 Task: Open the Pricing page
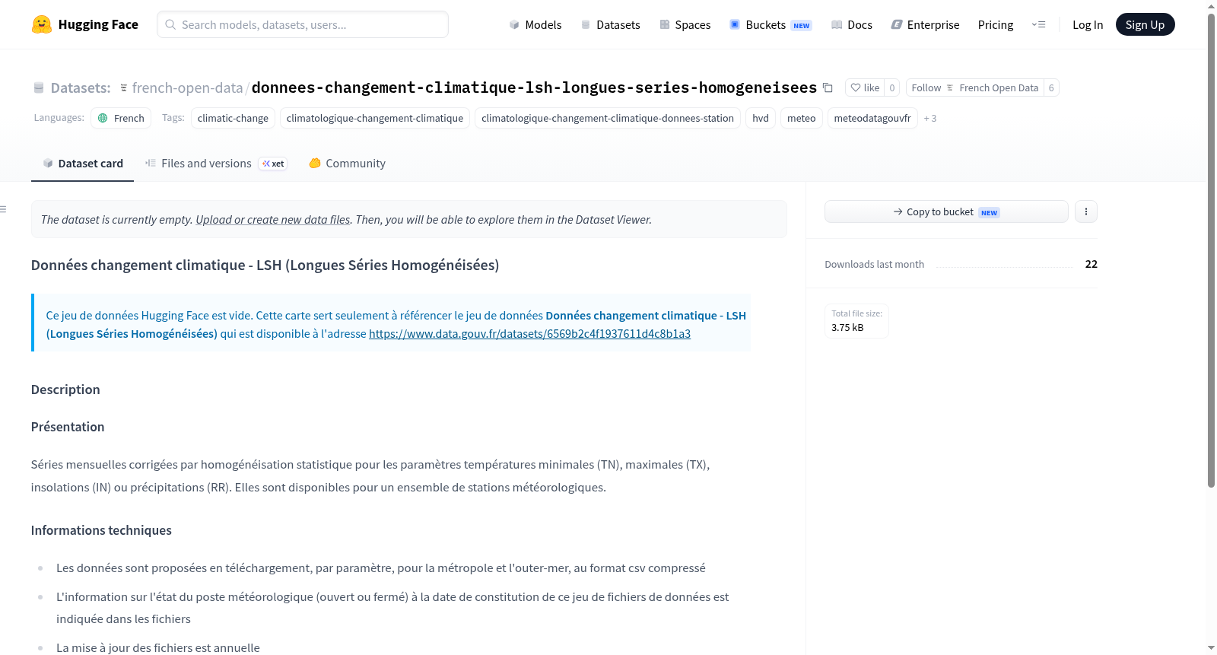(x=996, y=24)
